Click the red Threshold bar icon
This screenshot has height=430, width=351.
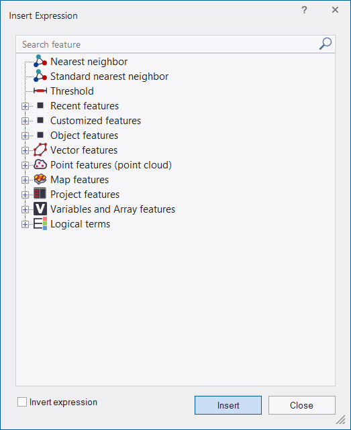point(40,91)
